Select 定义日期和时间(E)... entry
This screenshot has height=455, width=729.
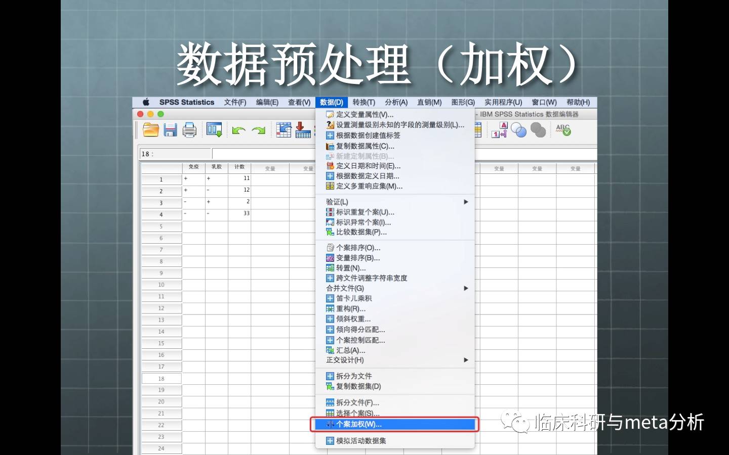point(395,166)
